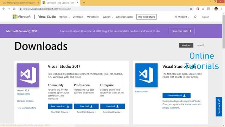225x127 pixels.
Task: Open How to install offline link
Action: (x=26, y=108)
